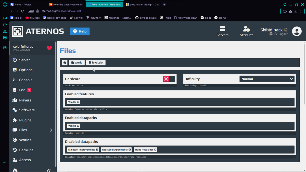Open the mp3 to yt bookmark
Screen dimensions: 306x172
(x=94, y=18)
